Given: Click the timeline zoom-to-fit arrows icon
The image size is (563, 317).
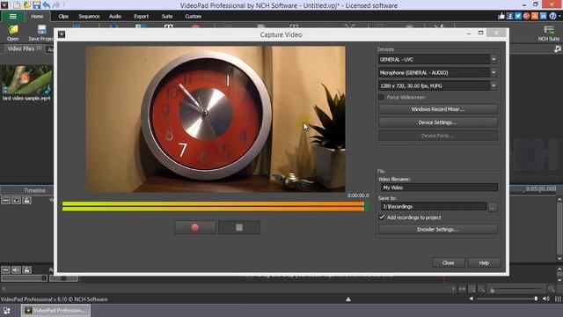Looking at the screenshot, I should (462, 289).
